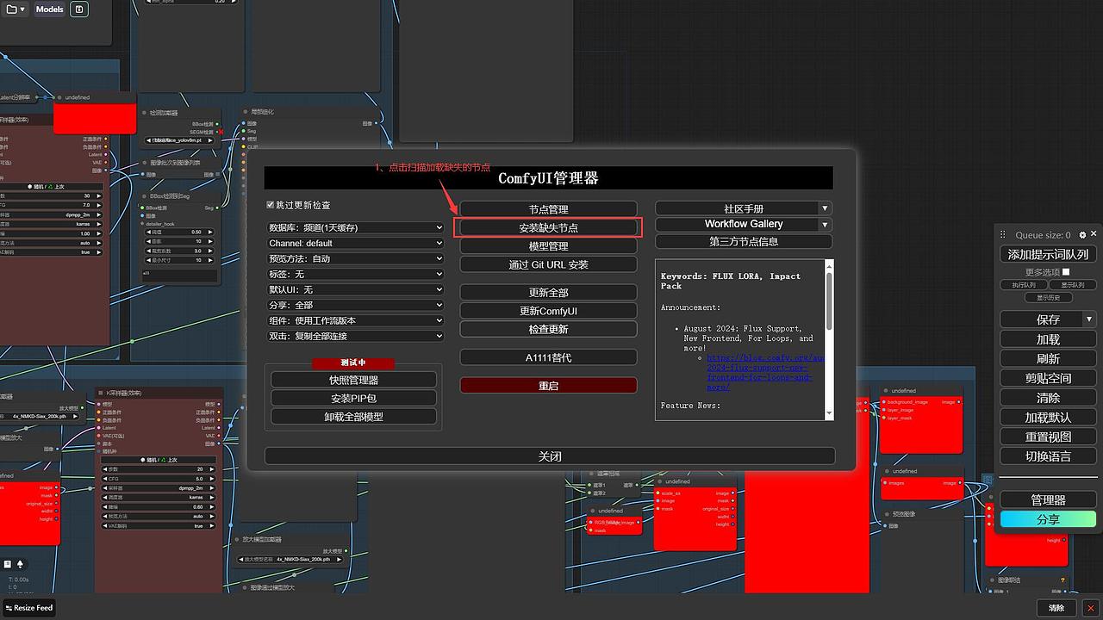The height and width of the screenshot is (620, 1103).
Task: Expand 社区手册 dropdown
Action: (x=825, y=208)
